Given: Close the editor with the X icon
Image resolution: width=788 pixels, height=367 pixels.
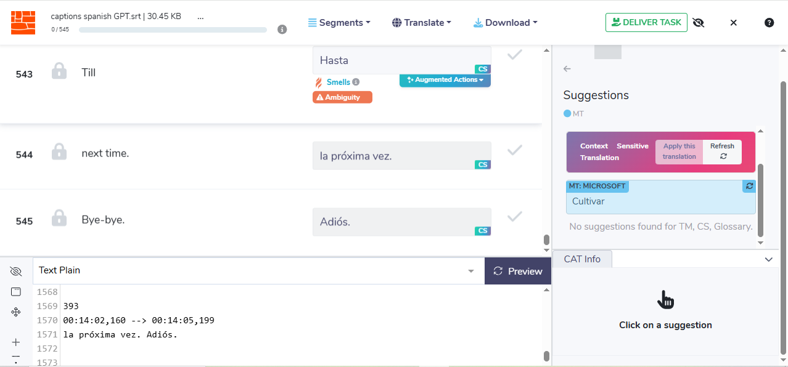Looking at the screenshot, I should (x=733, y=23).
